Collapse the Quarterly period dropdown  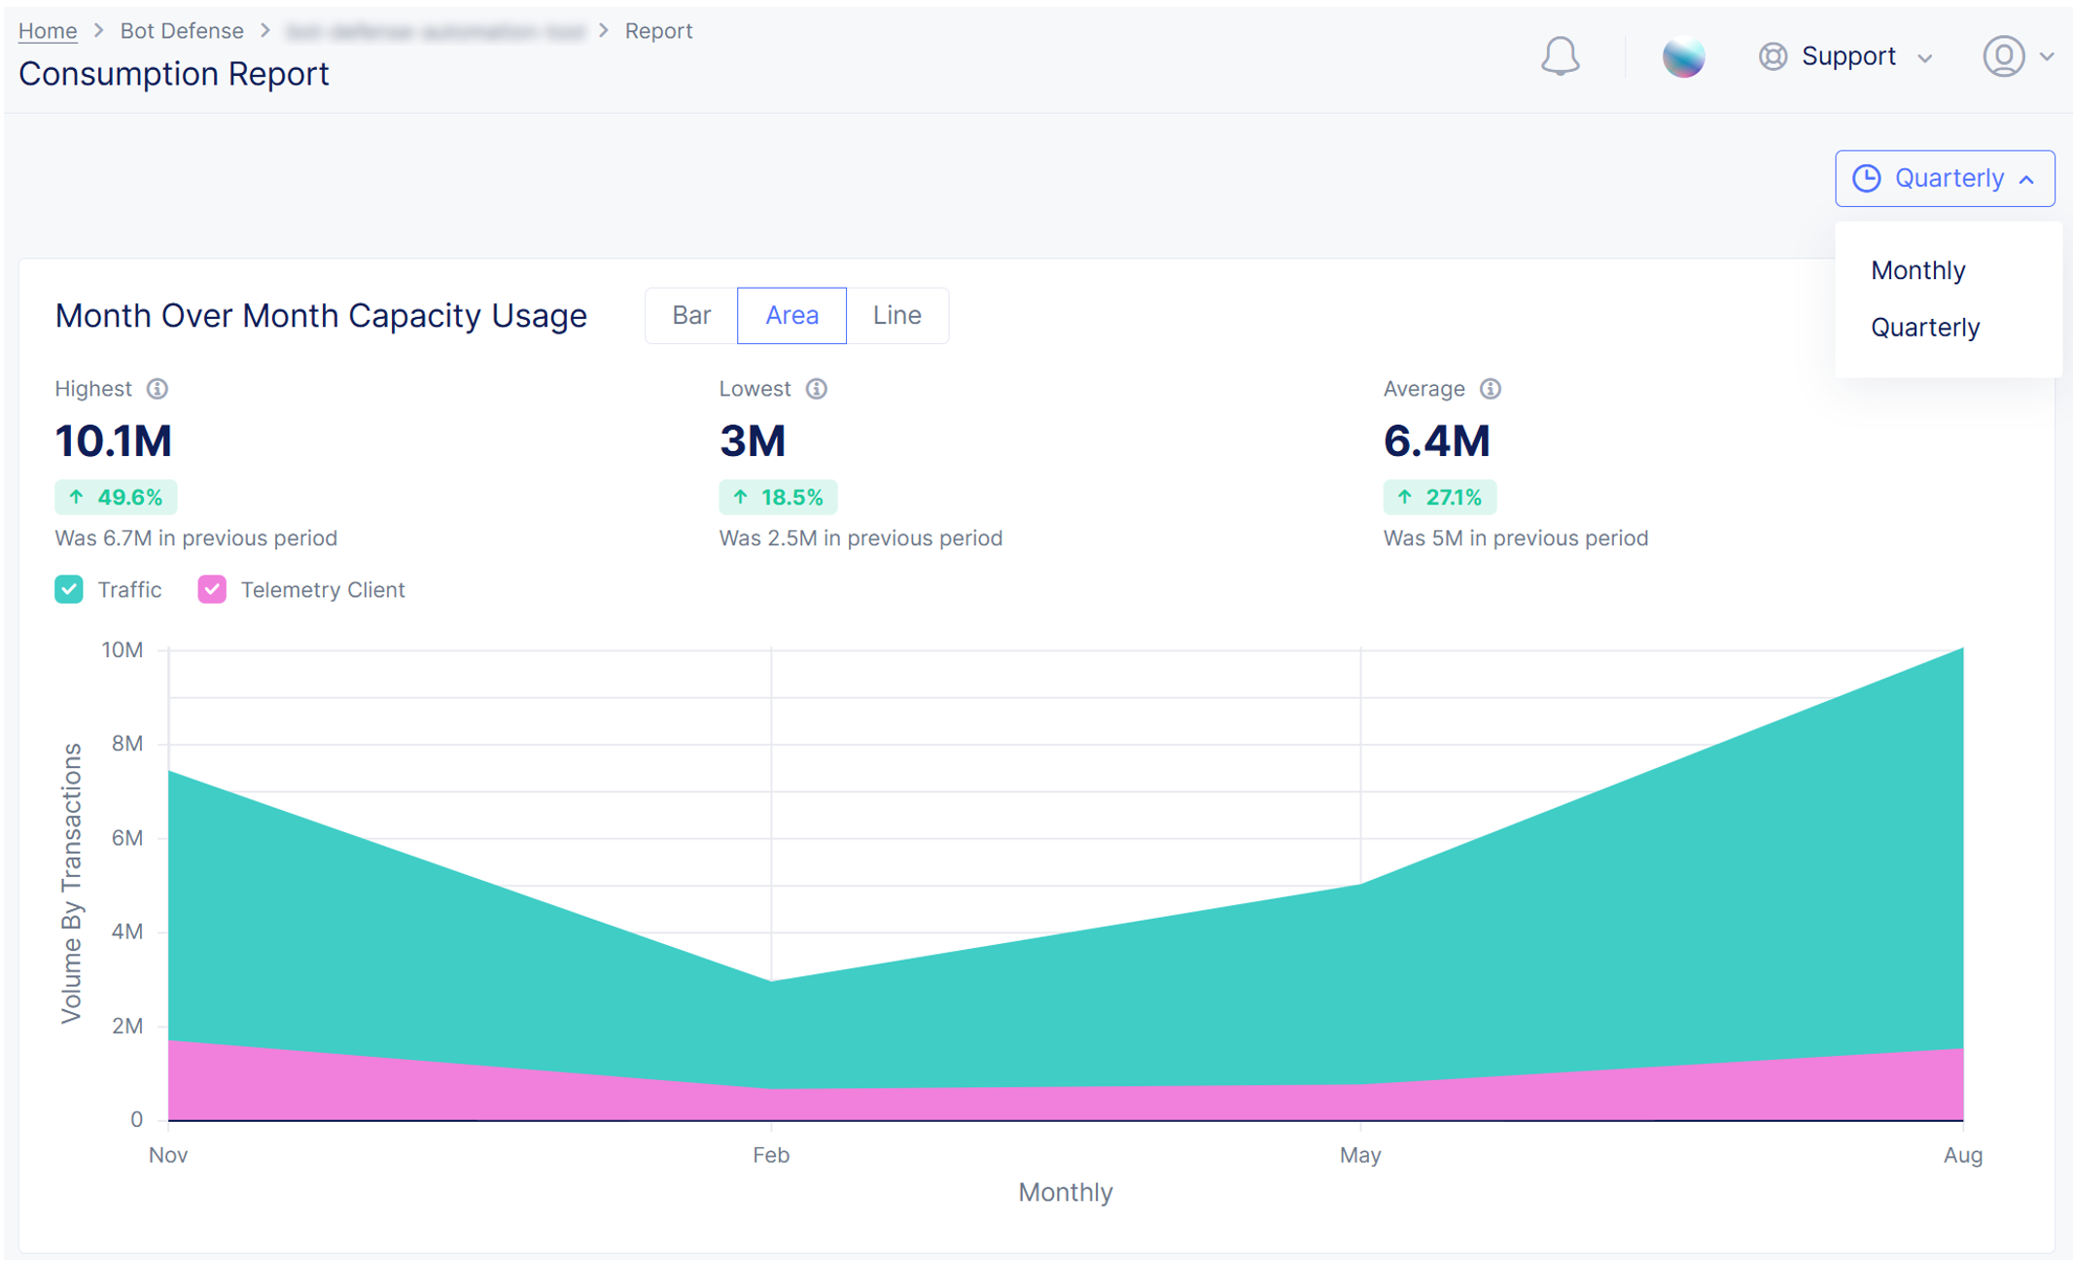[2026, 180]
